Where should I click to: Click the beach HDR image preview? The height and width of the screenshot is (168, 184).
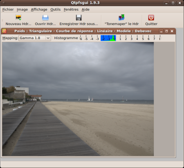pyautogui.click(x=78, y=99)
